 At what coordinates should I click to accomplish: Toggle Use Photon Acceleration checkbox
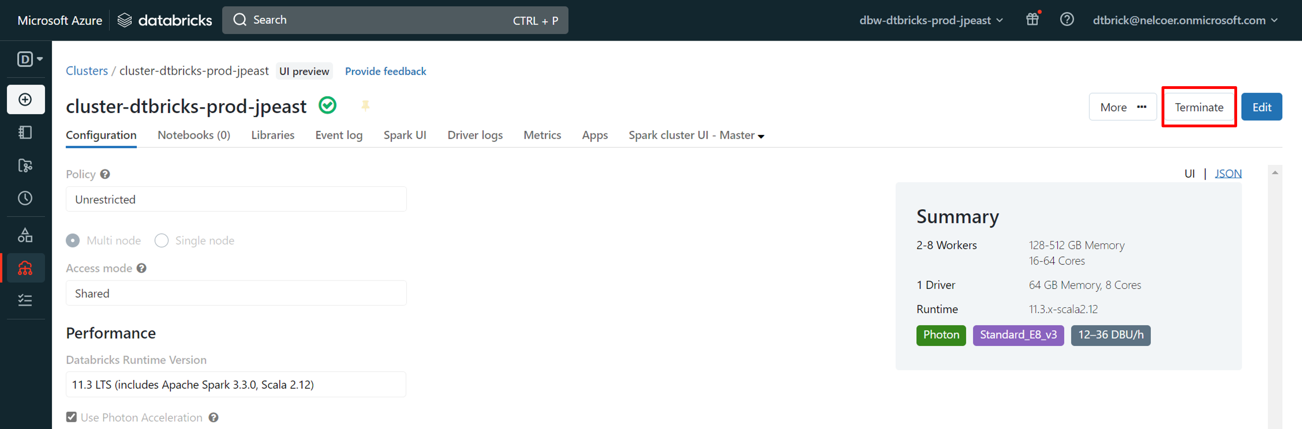[x=71, y=417]
